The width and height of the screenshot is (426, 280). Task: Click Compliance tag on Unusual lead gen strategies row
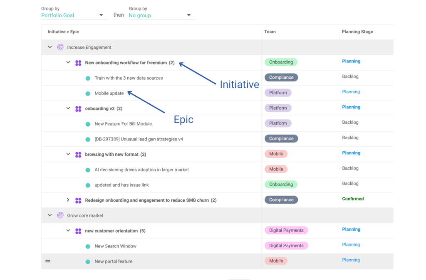click(281, 138)
